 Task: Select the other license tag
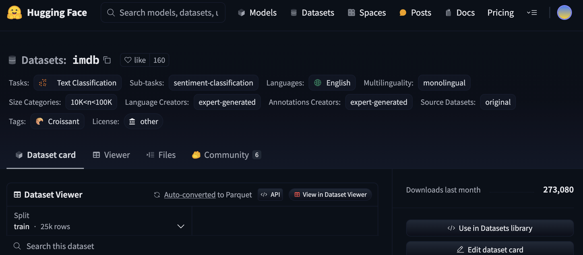143,121
